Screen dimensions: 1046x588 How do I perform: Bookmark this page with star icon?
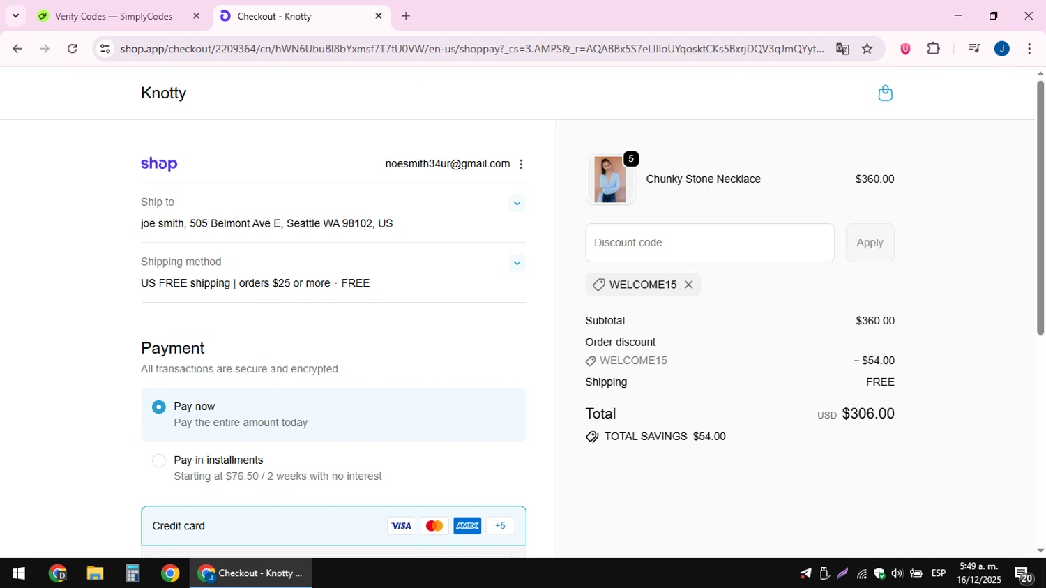(867, 49)
